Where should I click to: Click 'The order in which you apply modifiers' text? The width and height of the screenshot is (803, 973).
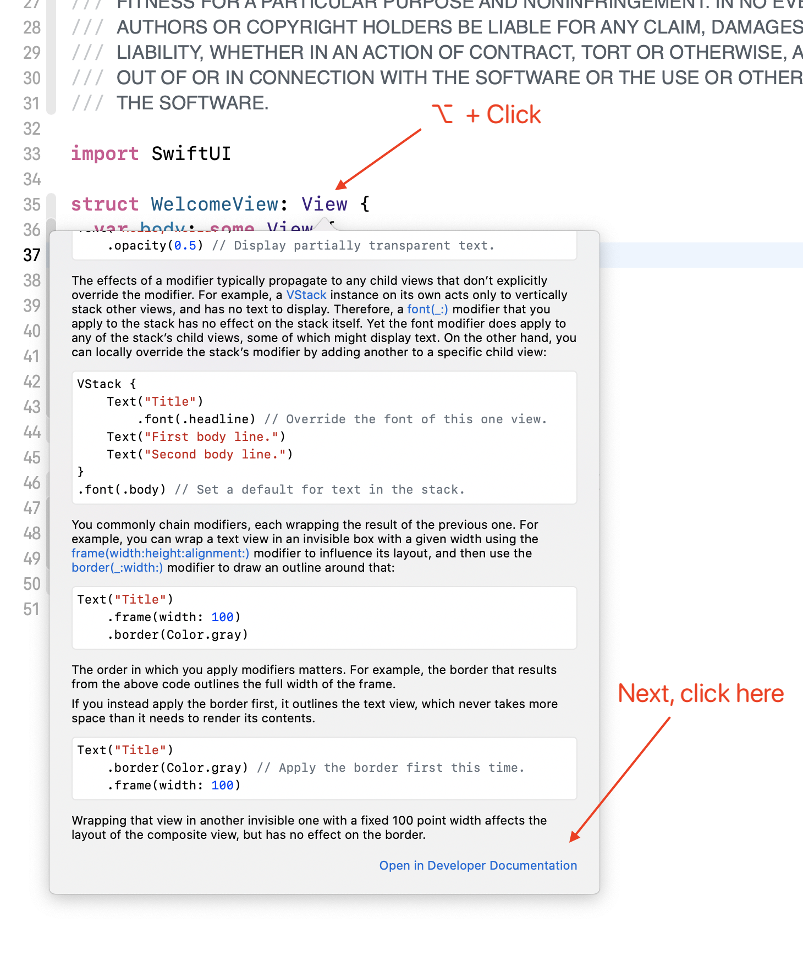pyautogui.click(x=314, y=677)
